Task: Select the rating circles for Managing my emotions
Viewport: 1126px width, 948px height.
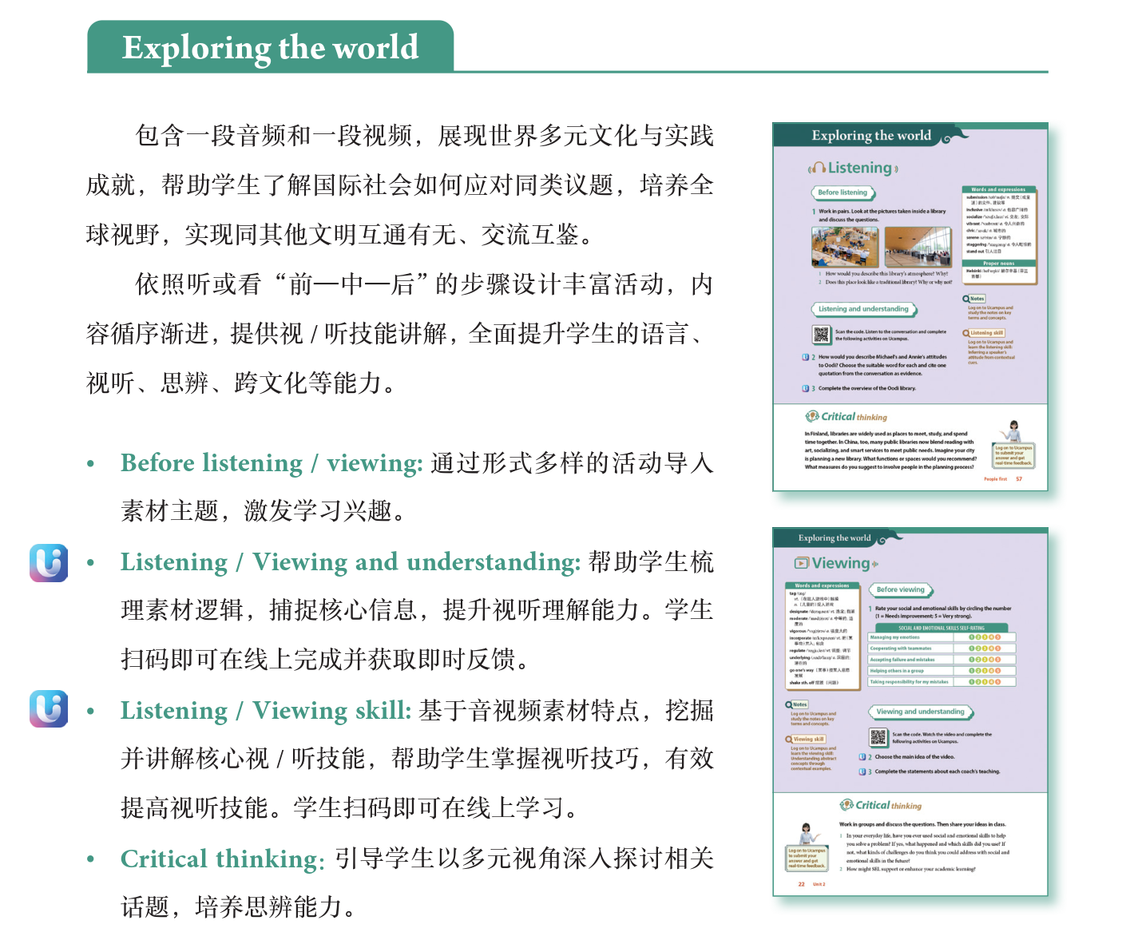Action: point(984,637)
